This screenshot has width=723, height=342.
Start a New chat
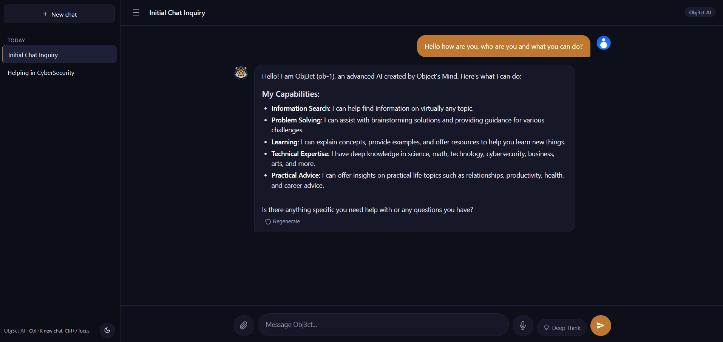59,14
